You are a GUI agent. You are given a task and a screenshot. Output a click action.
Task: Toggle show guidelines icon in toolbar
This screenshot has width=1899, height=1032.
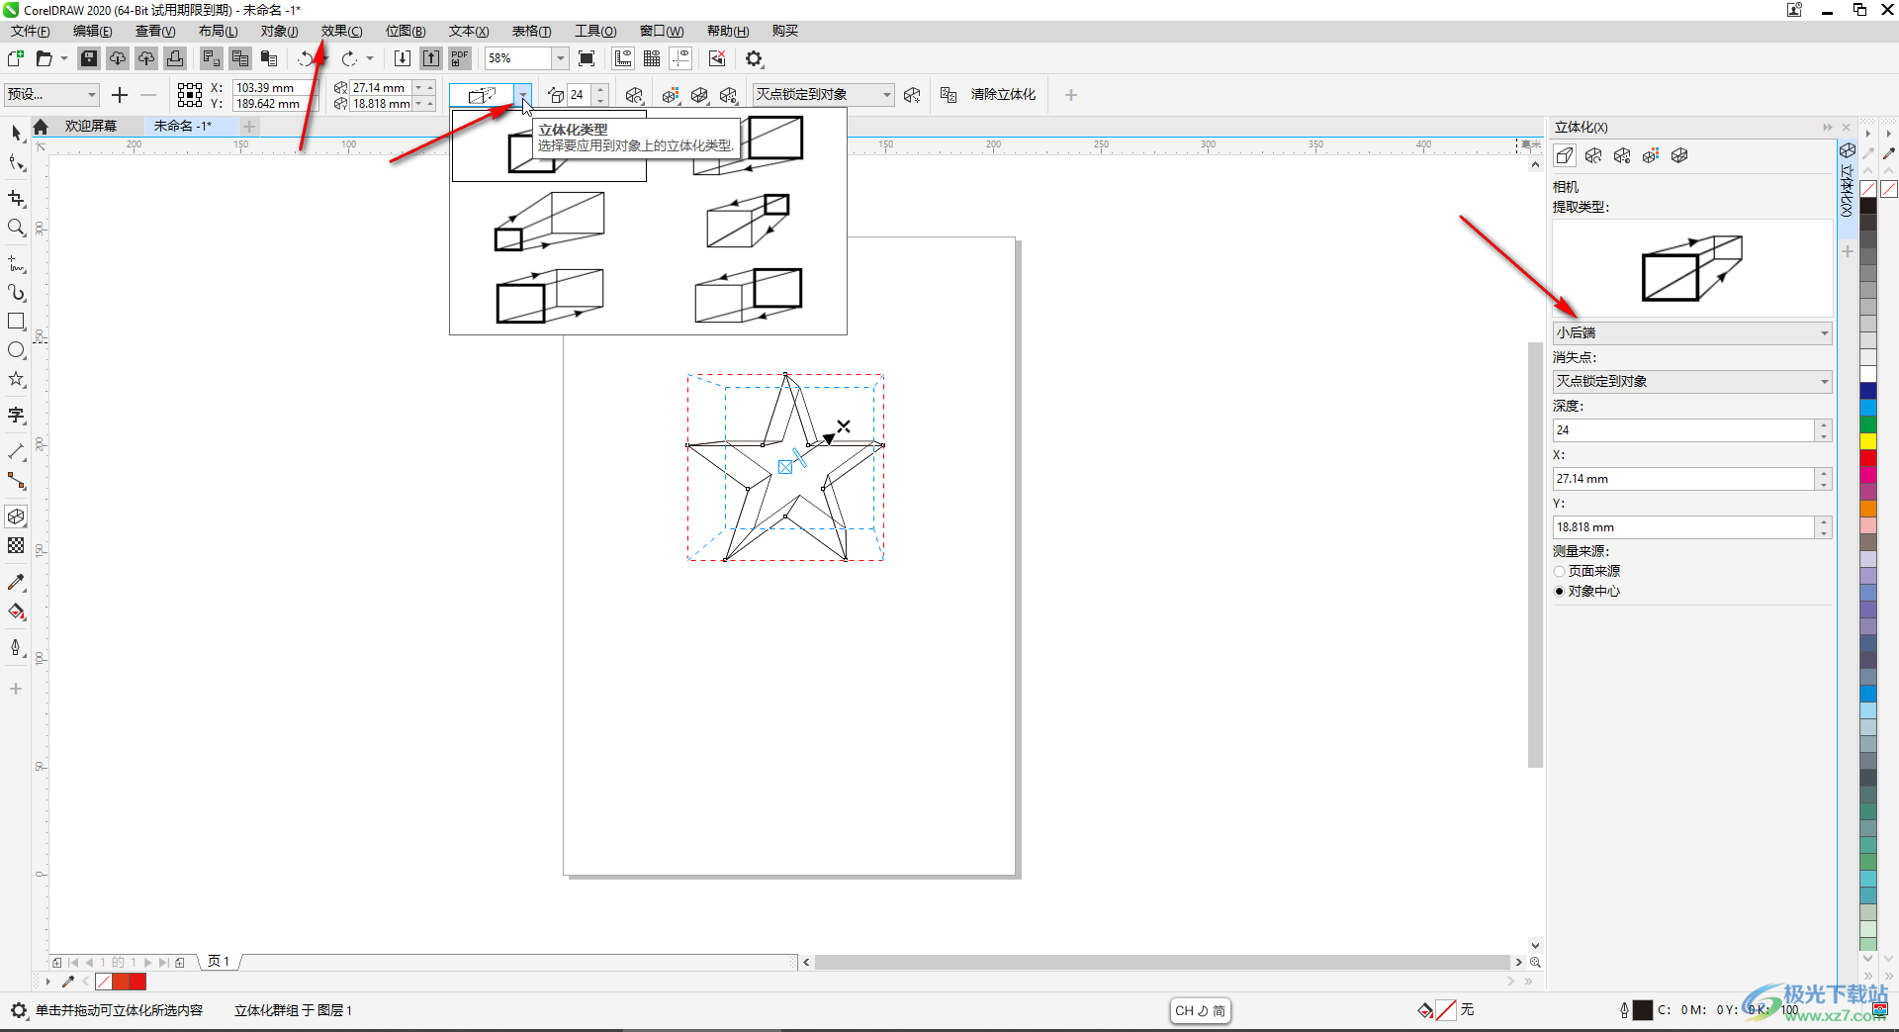pyautogui.click(x=680, y=58)
